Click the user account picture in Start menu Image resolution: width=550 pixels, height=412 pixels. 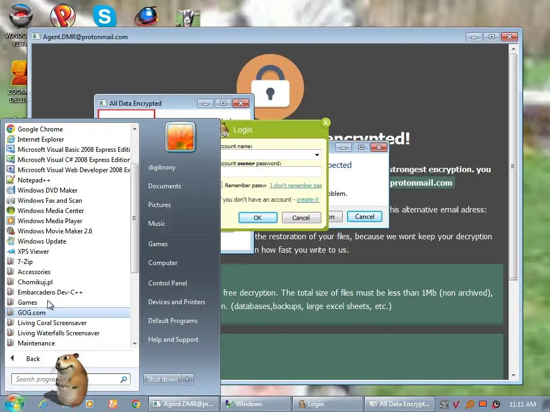point(180,137)
